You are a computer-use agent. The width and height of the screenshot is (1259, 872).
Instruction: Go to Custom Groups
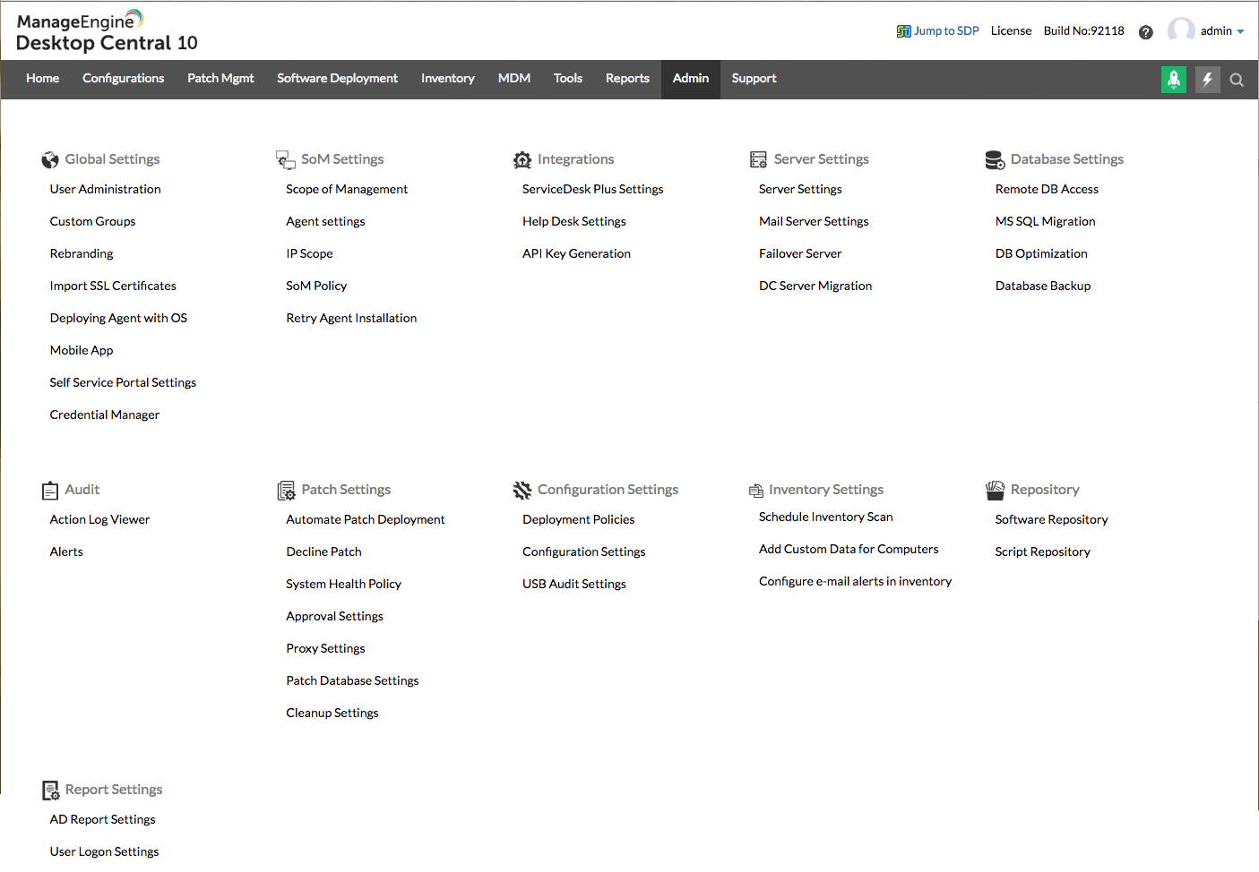pyautogui.click(x=93, y=222)
